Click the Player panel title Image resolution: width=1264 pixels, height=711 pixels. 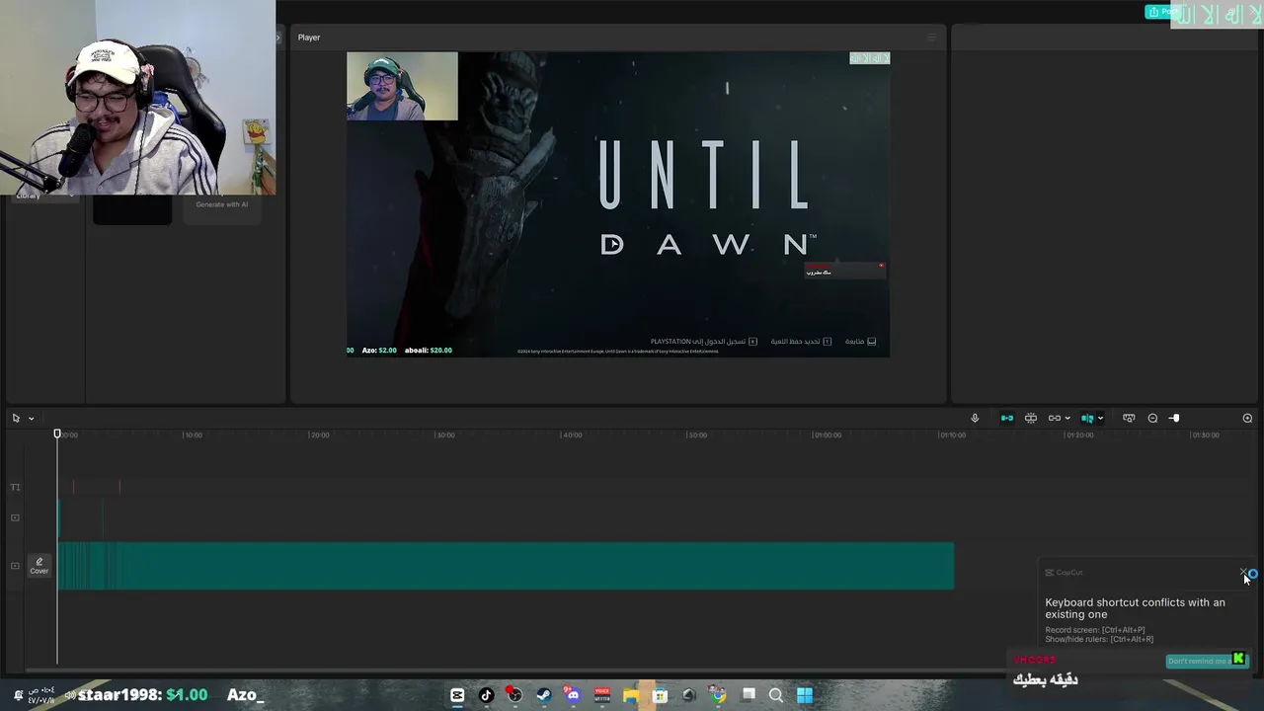(309, 38)
